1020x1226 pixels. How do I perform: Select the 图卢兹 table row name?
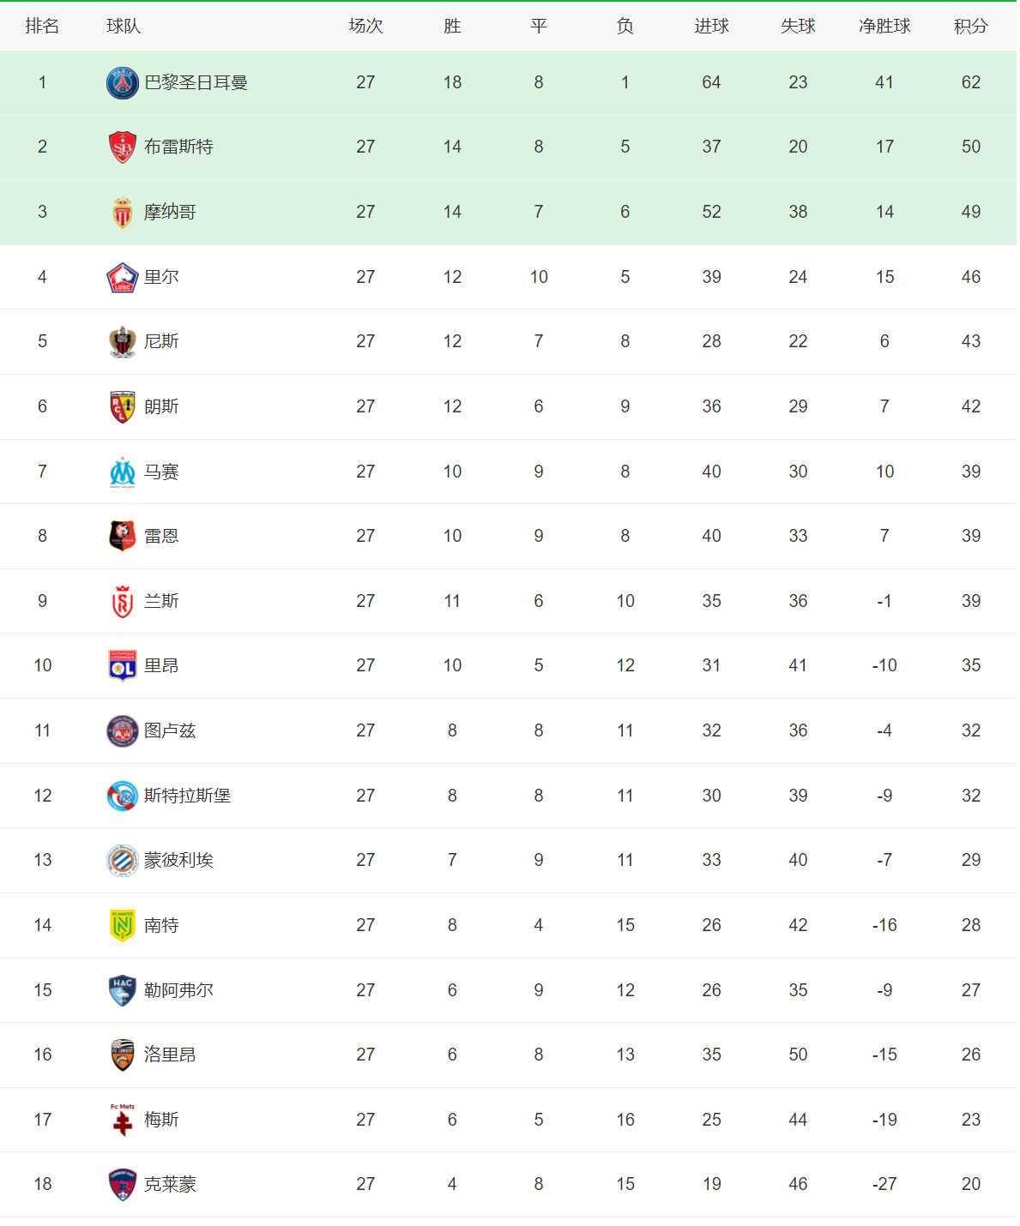pyautogui.click(x=170, y=730)
